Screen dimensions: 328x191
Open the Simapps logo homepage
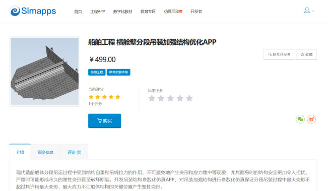pyautogui.click(x=33, y=11)
